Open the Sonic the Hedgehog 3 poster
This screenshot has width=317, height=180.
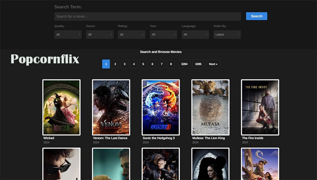(161, 107)
